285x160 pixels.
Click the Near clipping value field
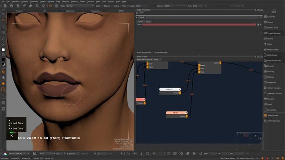point(212,153)
